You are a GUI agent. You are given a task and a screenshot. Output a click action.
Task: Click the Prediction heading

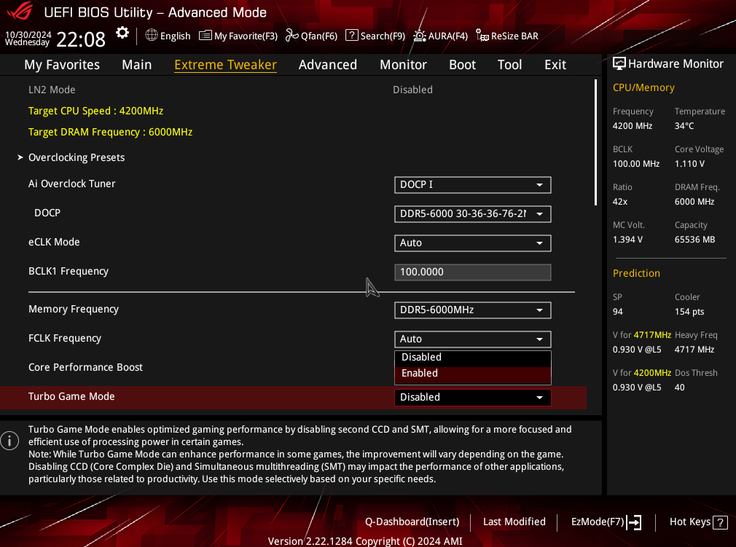(x=636, y=274)
